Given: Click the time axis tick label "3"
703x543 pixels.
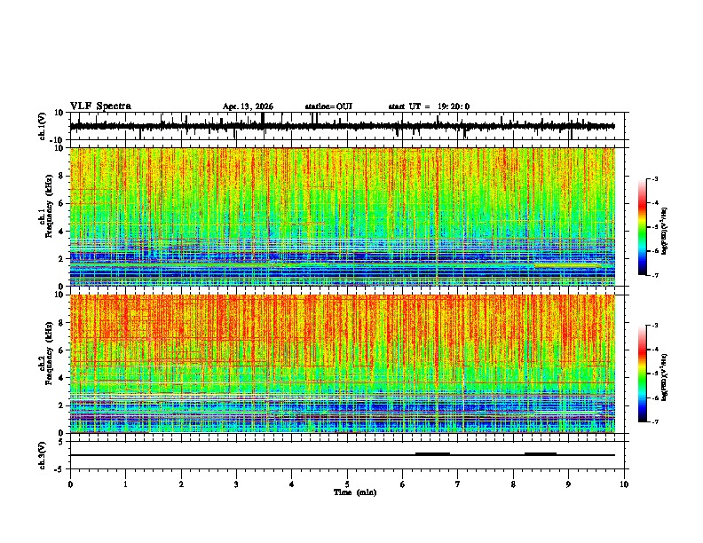Looking at the screenshot, I should pyautogui.click(x=236, y=484).
